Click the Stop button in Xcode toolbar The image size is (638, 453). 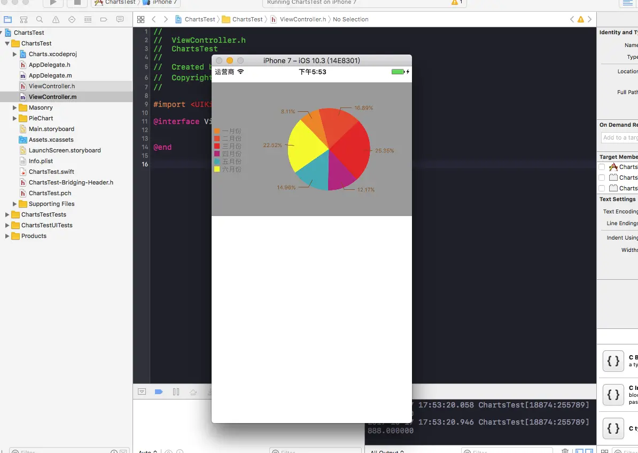pos(77,3)
